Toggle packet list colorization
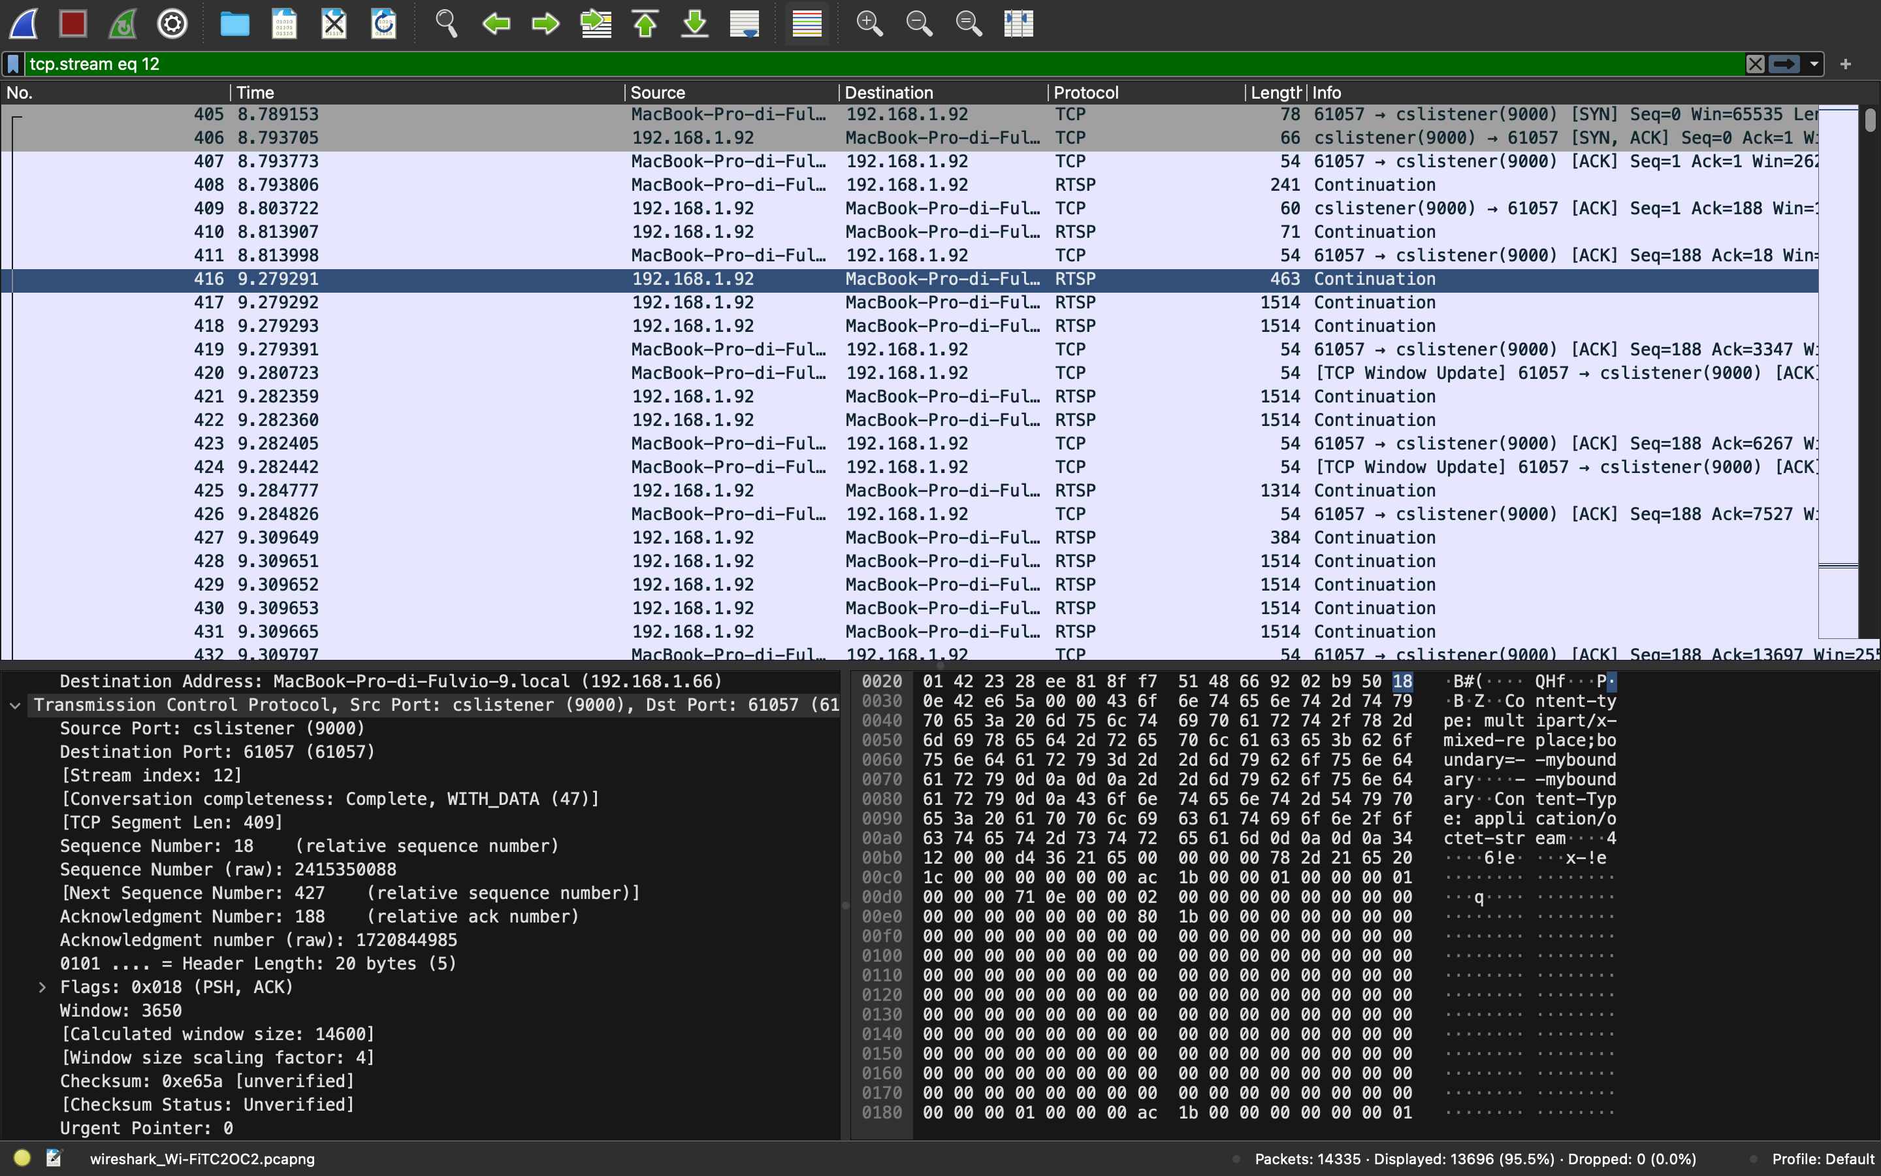The image size is (1881, 1176). (805, 24)
